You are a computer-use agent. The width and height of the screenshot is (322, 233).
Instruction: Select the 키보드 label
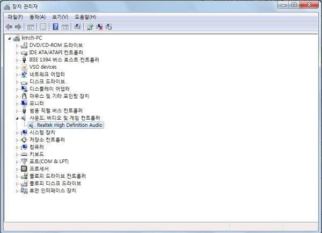point(36,154)
